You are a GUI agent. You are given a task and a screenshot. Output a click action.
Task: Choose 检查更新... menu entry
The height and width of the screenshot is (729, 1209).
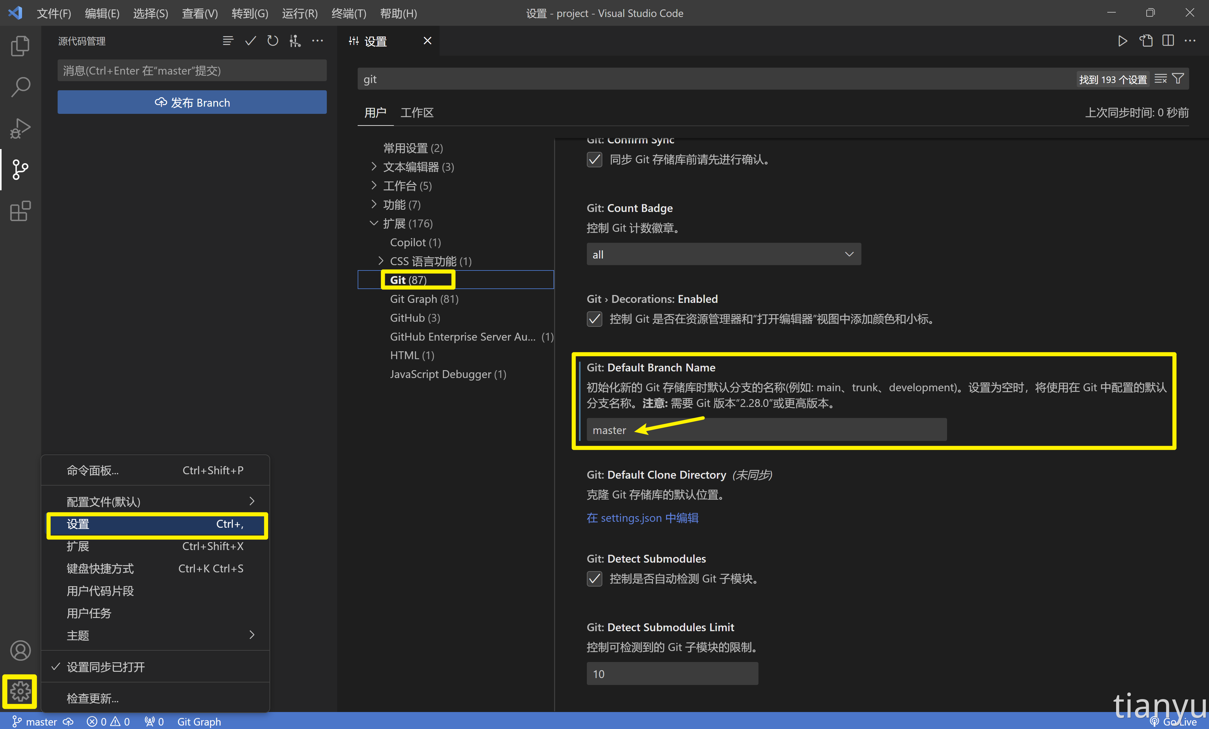pos(155,698)
